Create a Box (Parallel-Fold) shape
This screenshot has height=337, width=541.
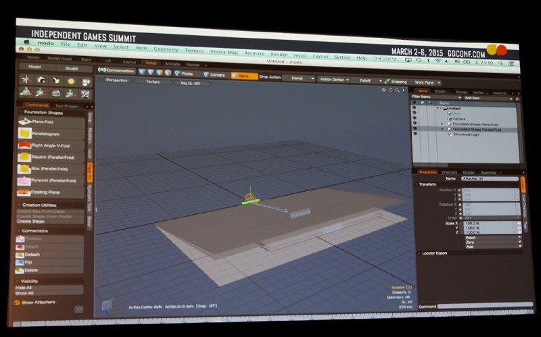click(x=51, y=169)
